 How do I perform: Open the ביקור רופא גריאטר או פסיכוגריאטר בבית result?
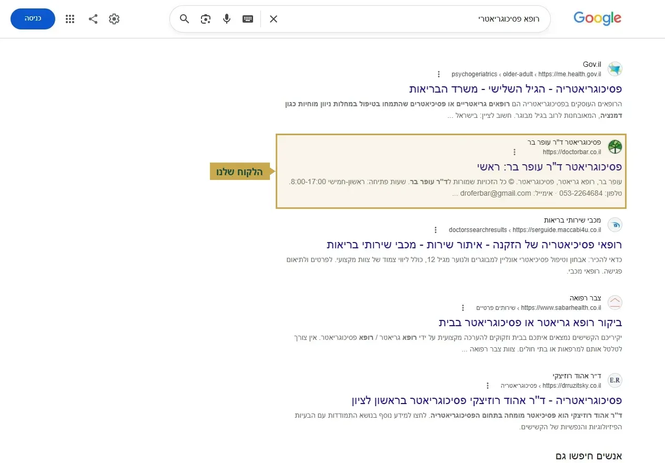click(530, 322)
